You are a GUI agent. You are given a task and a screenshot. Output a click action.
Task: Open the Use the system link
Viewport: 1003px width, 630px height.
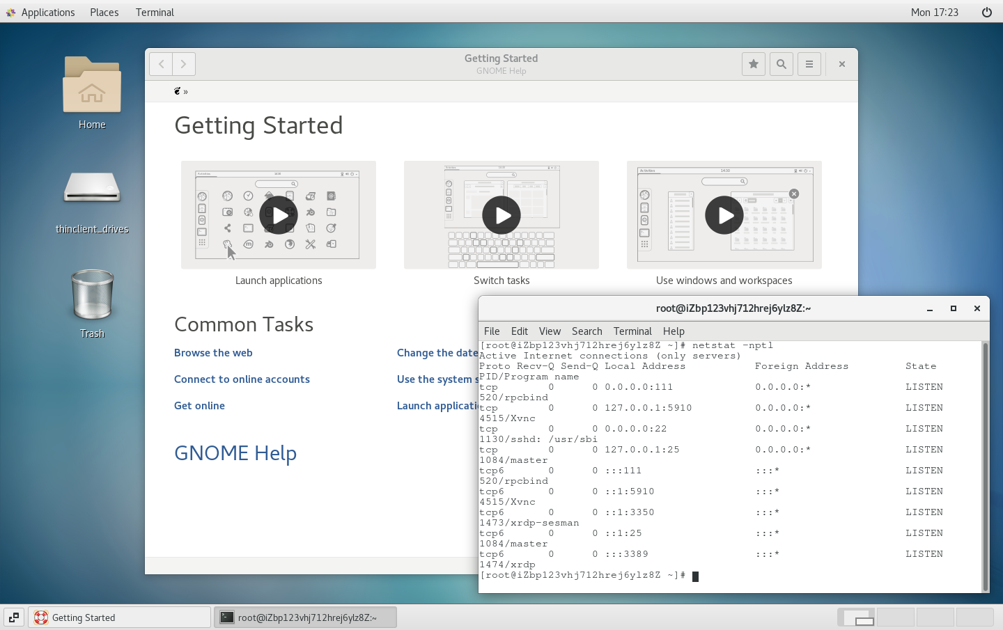point(437,379)
